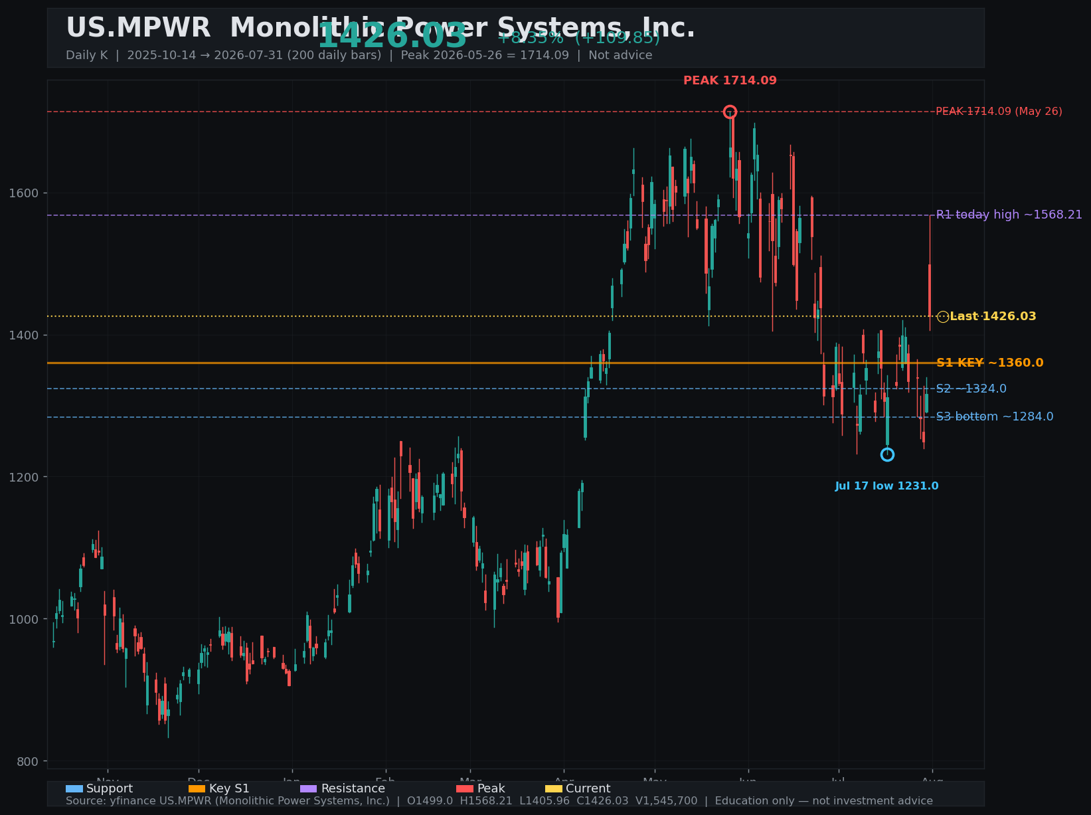Click the 'Last 1426.03' price label

click(x=993, y=317)
